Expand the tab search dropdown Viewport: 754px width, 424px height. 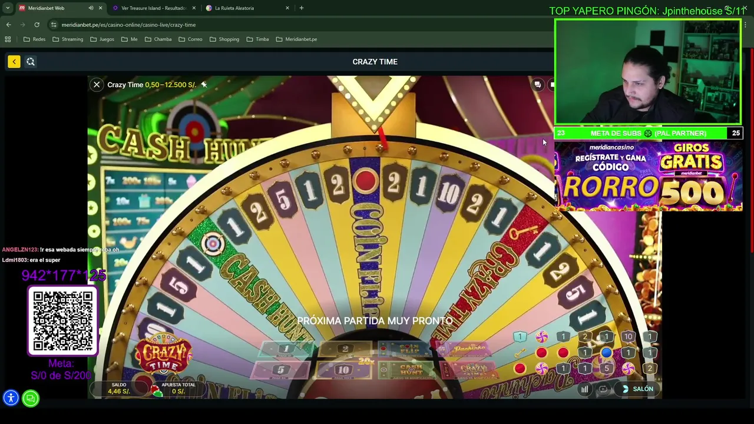[x=8, y=8]
